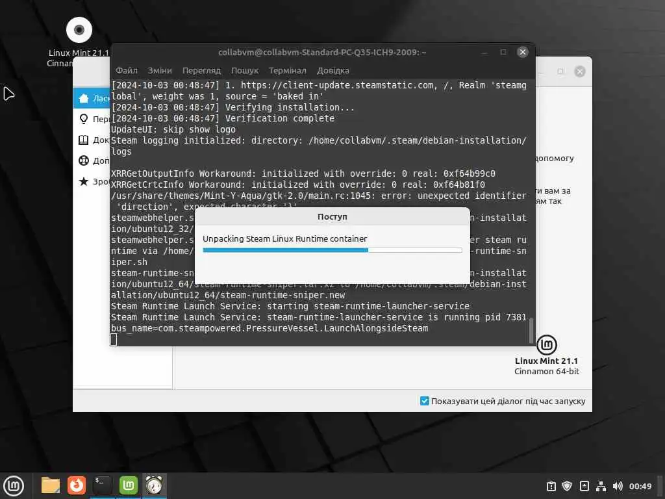Click the home icon in the welcome sidebar
This screenshot has height=499, width=665.
coord(84,99)
